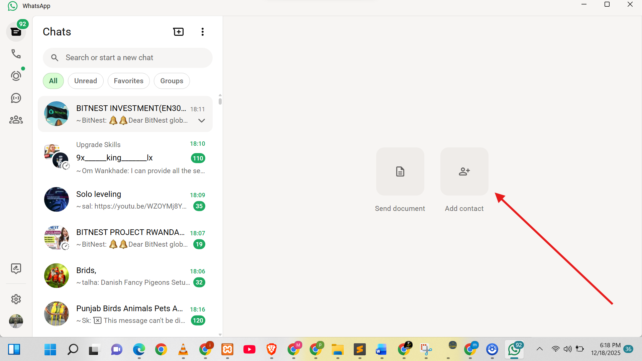Expand the BITNEST INVESTMENT chat options chevron
This screenshot has width=642, height=361.
coord(201,121)
